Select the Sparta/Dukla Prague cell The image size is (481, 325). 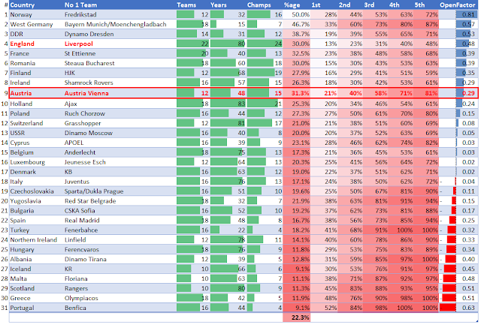[94, 191]
